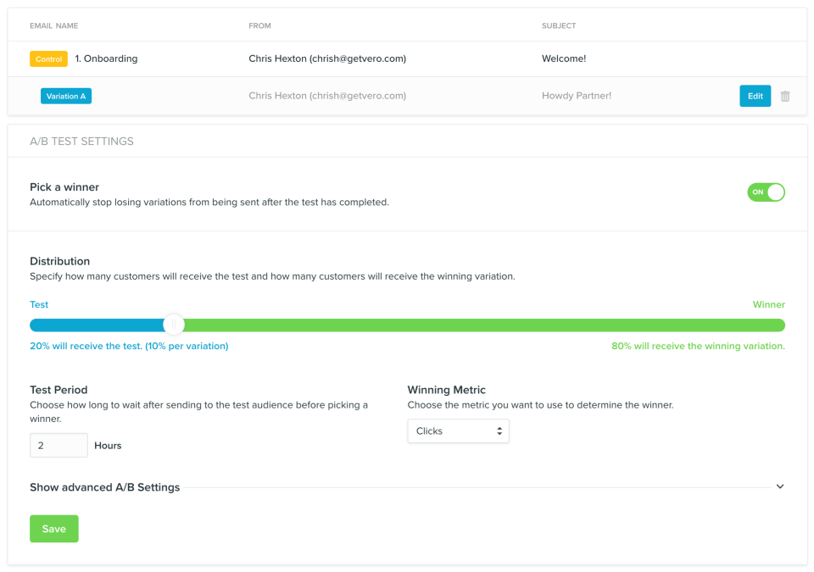This screenshot has height=572, width=814.
Task: Toggle the Pick a winner switch
Action: [766, 192]
